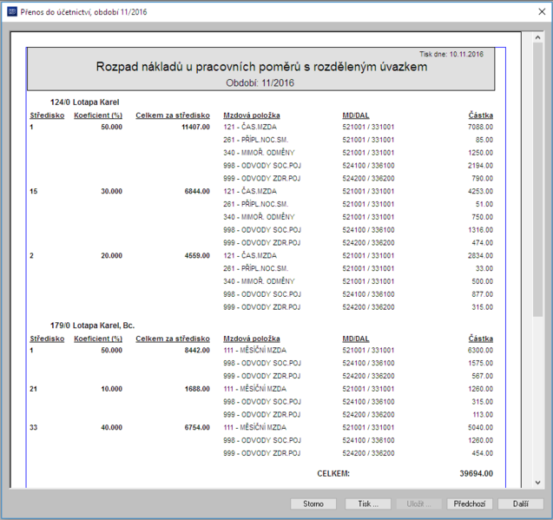Image resolution: width=553 pixels, height=520 pixels.
Task: Click center total 1688.00
Action: coord(197,389)
